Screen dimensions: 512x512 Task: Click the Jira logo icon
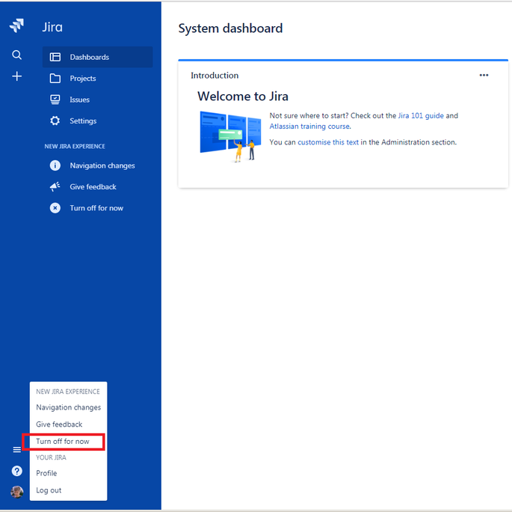coord(16,25)
